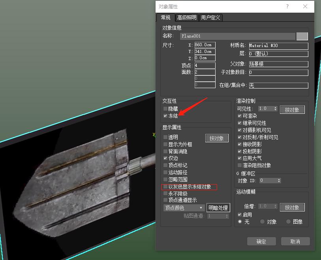
Task: Uncheck 可渲染 under render controls
Action: point(240,116)
